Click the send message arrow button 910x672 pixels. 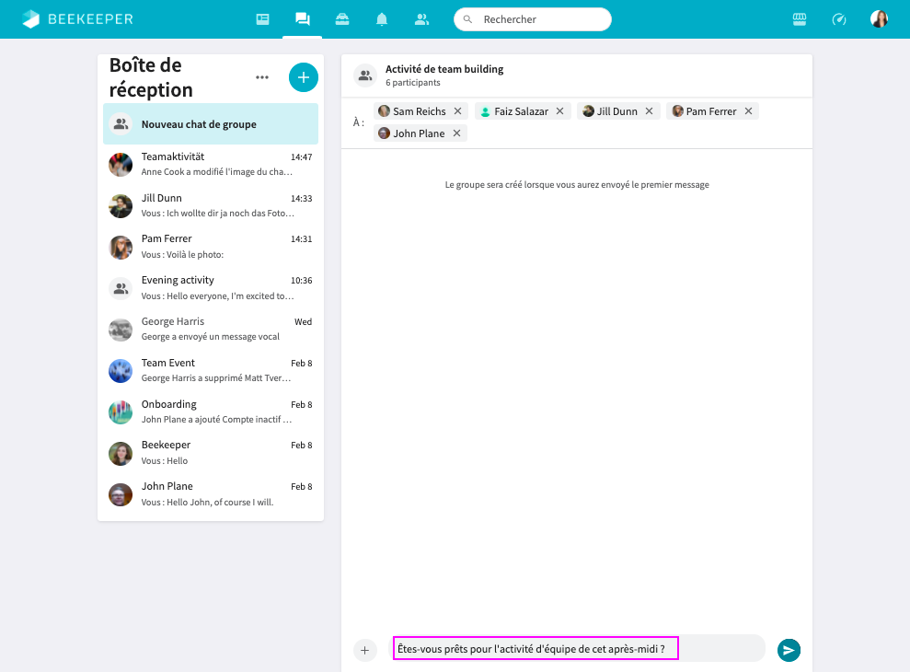coord(789,650)
